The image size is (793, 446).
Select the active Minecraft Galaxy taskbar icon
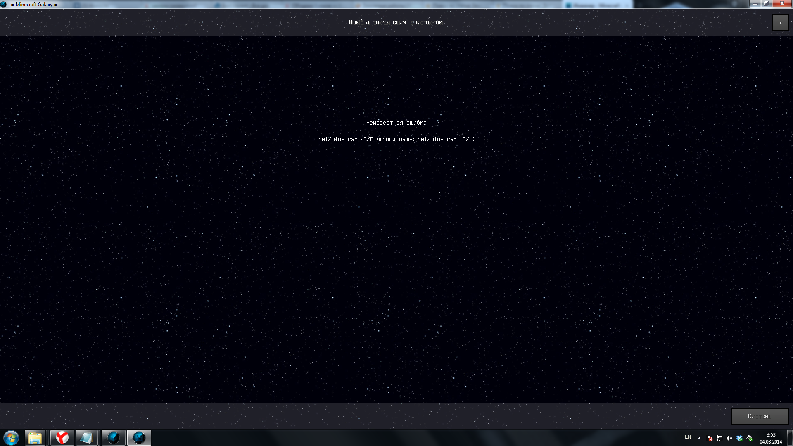tap(139, 438)
